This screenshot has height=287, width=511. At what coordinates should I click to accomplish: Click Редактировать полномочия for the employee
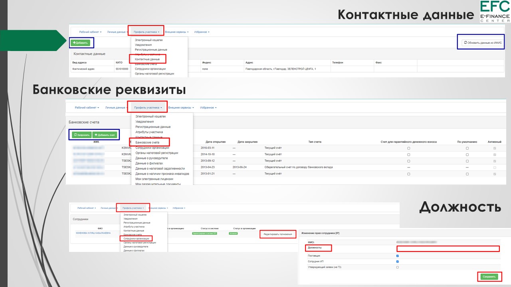pos(279,234)
